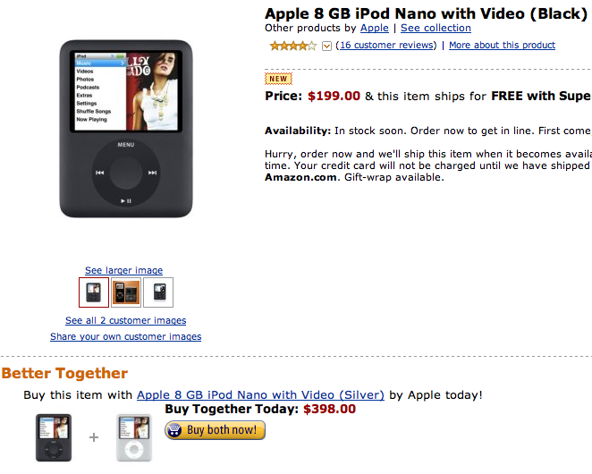This screenshot has height=474, width=592.
Task: Expand the rating breakdown dropdown arrow
Action: [326, 46]
